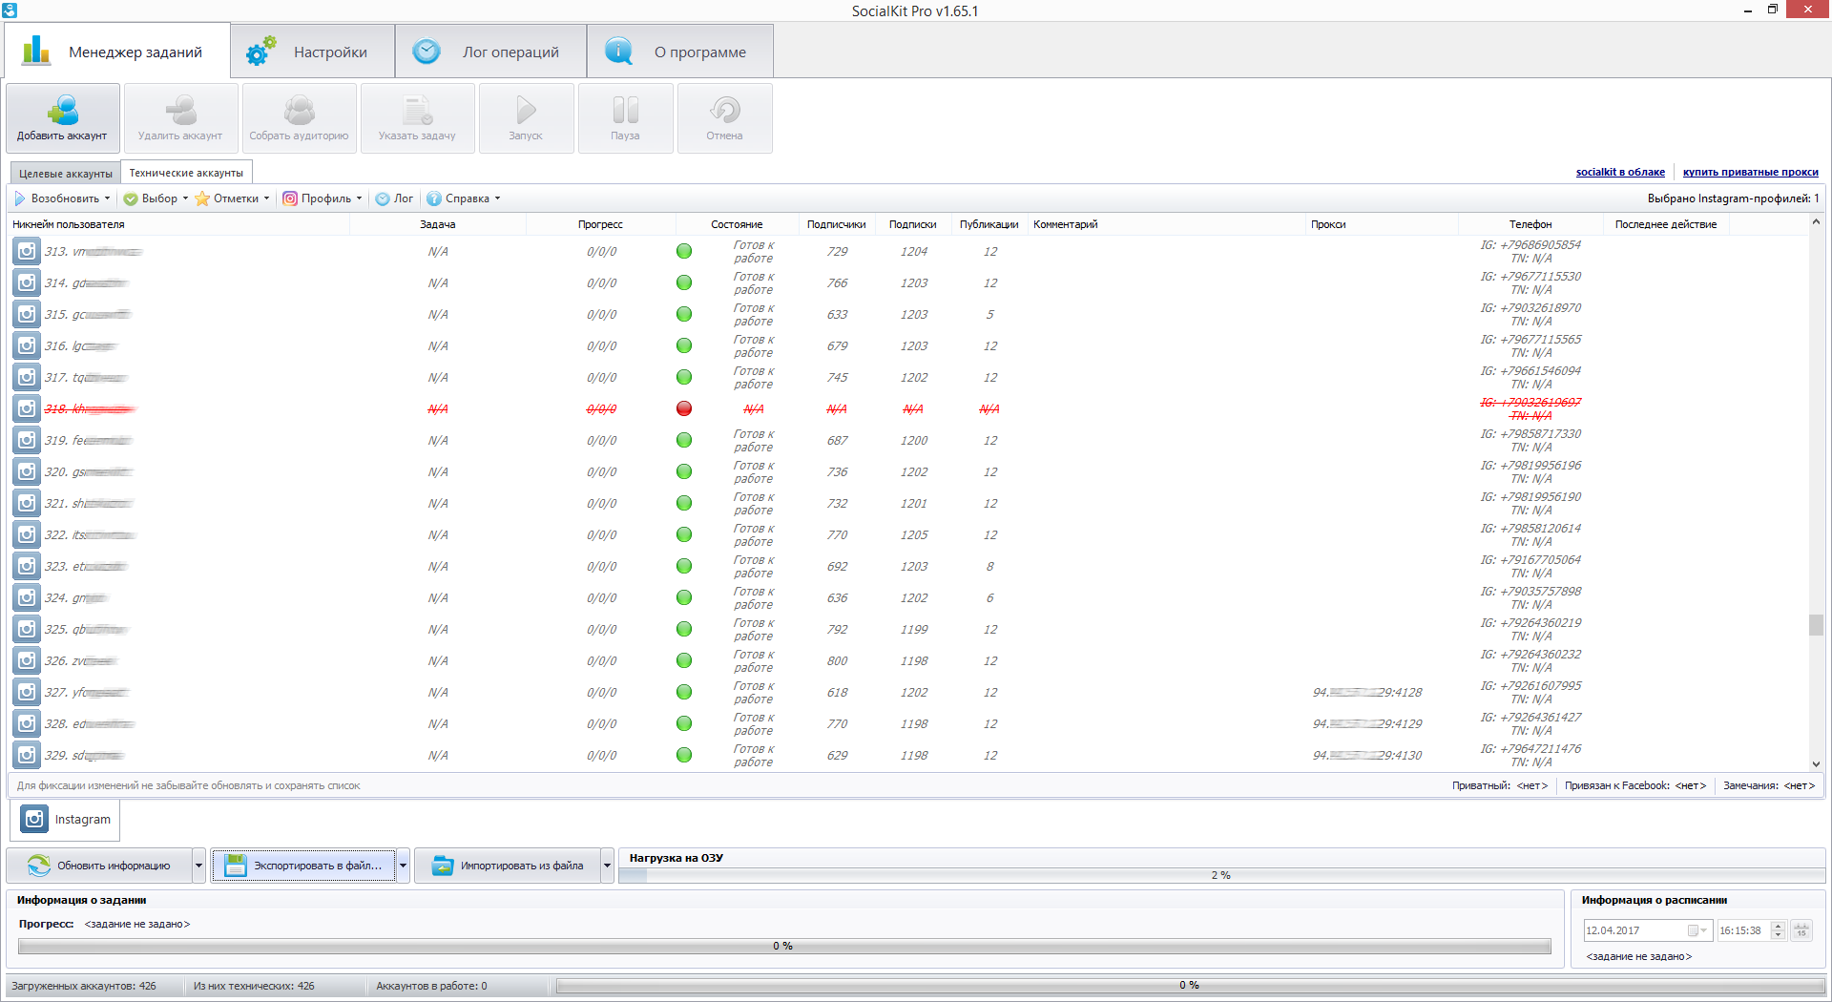The height and width of the screenshot is (1002, 1832).
Task: Click time stepper up arrow
Action: click(1778, 926)
